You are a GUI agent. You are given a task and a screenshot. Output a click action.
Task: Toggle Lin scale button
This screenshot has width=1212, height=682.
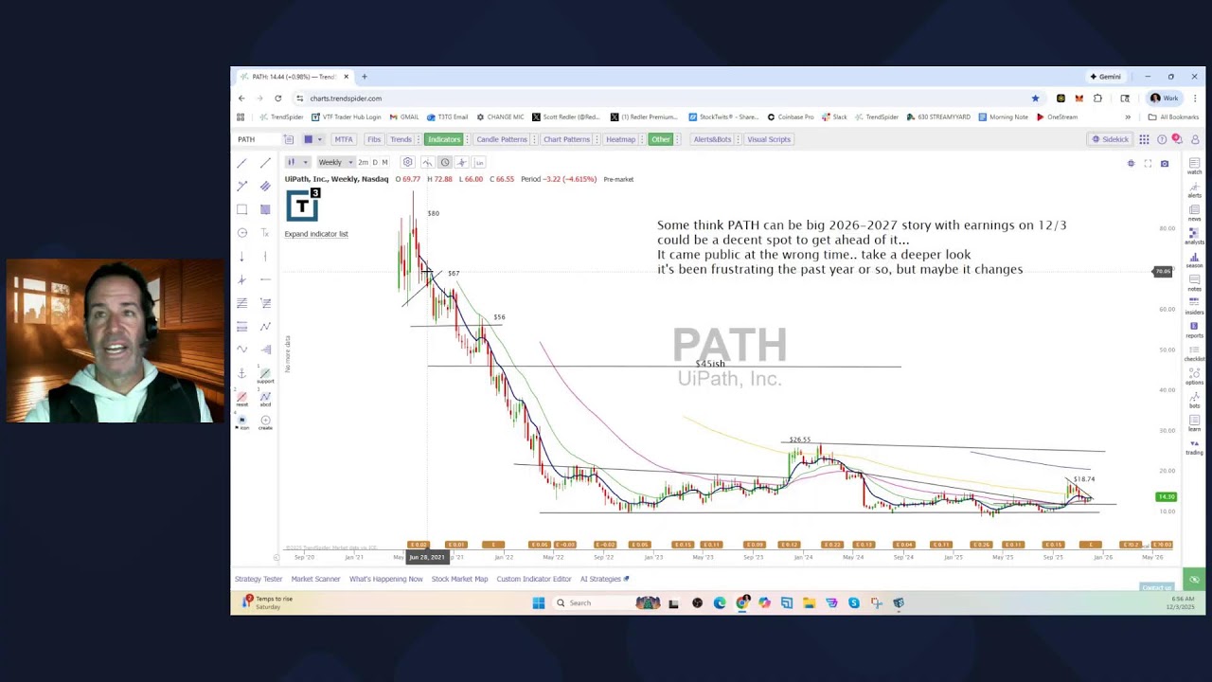(480, 162)
